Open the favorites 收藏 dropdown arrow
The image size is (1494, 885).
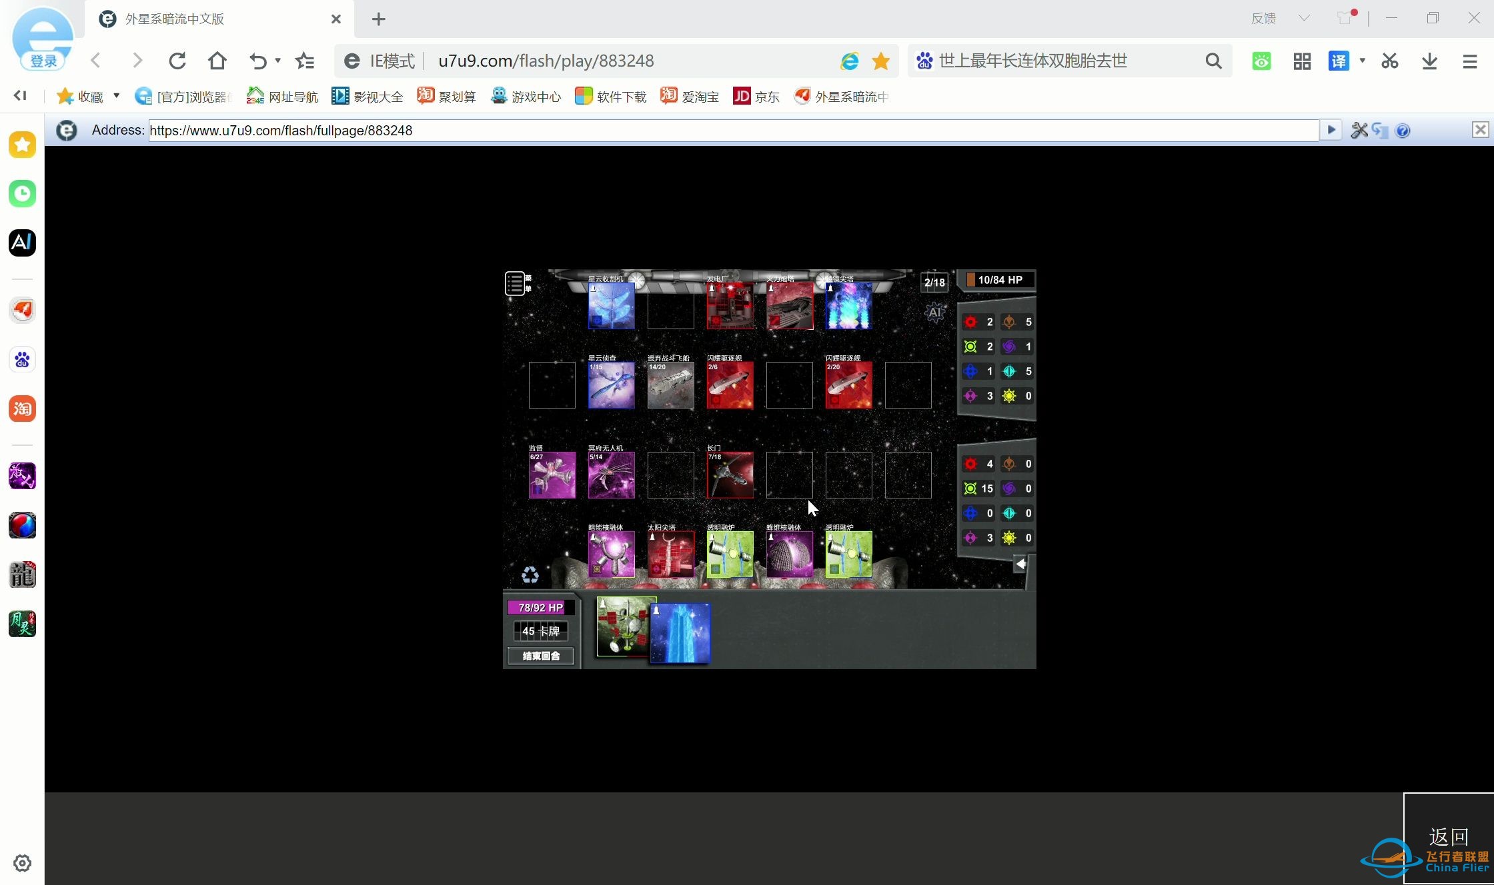pyautogui.click(x=116, y=96)
